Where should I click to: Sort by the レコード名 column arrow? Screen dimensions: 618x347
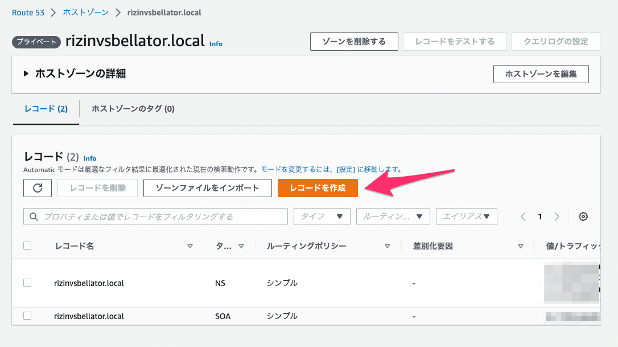click(x=189, y=246)
